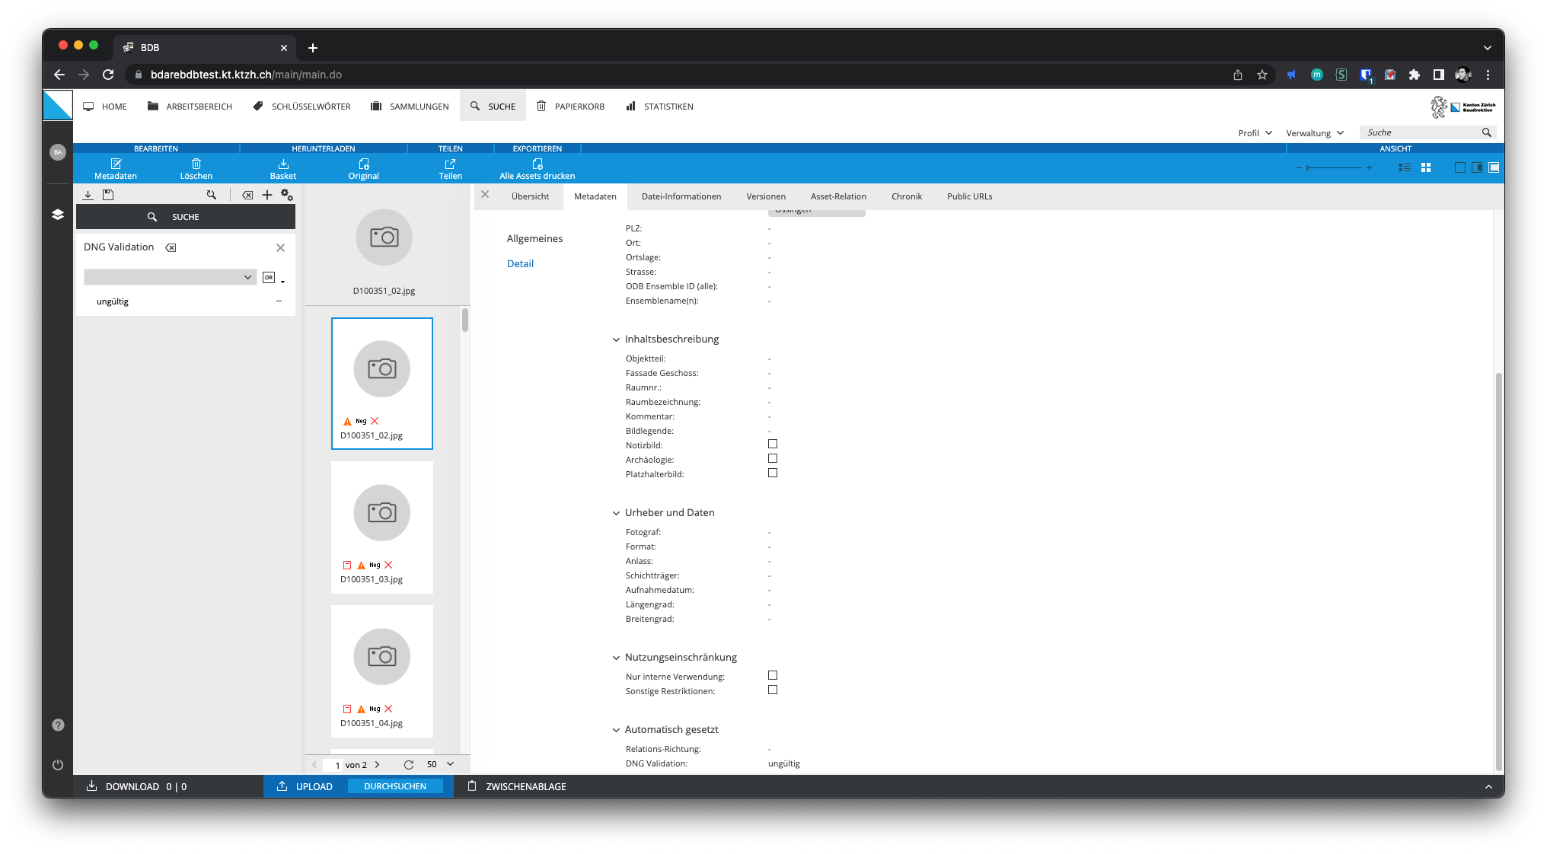
Task: Switch to list view in Ansicht
Action: [1405, 167]
